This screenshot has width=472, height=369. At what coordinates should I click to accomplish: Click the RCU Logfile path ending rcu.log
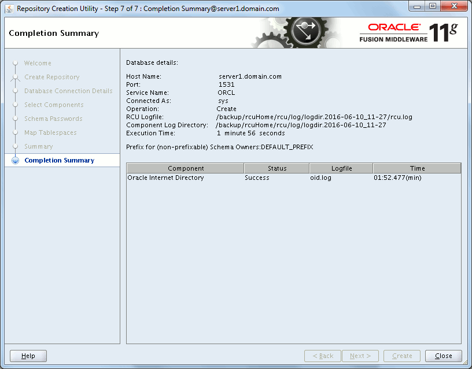point(314,117)
